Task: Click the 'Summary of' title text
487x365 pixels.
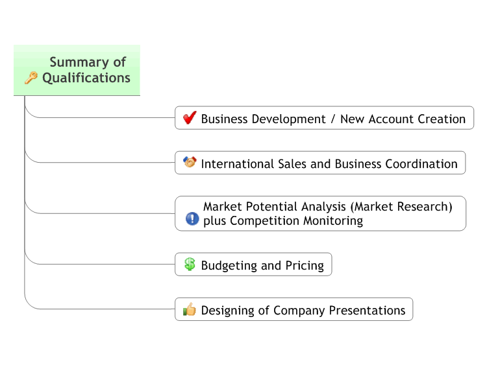Action: pyautogui.click(x=88, y=62)
